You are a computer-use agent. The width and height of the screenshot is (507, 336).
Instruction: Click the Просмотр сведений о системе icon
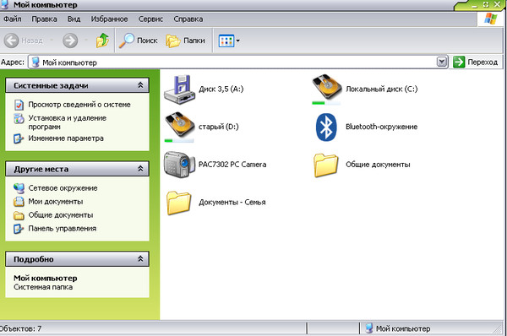pyautogui.click(x=19, y=105)
